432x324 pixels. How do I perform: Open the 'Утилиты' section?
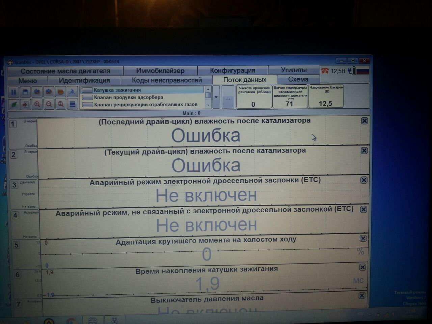pos(294,70)
